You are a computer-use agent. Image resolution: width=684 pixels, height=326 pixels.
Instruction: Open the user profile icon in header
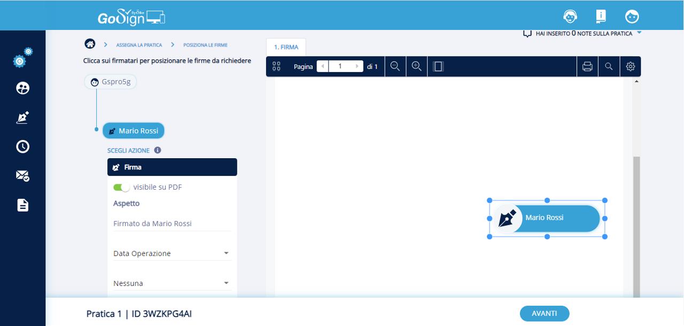[632, 17]
